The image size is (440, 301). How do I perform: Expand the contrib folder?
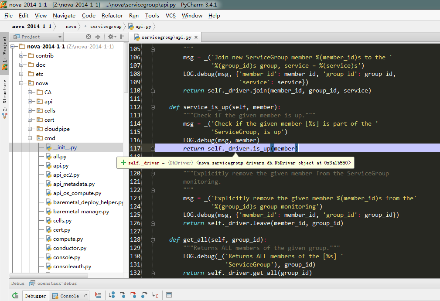coord(21,55)
